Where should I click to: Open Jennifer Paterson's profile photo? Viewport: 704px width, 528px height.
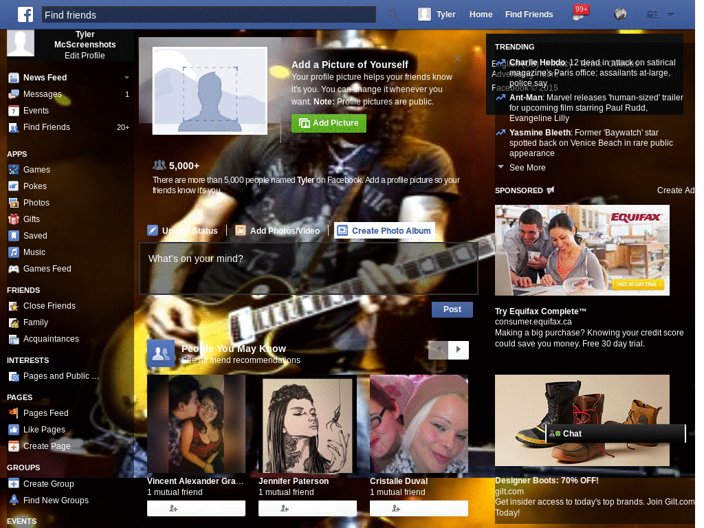tap(307, 423)
